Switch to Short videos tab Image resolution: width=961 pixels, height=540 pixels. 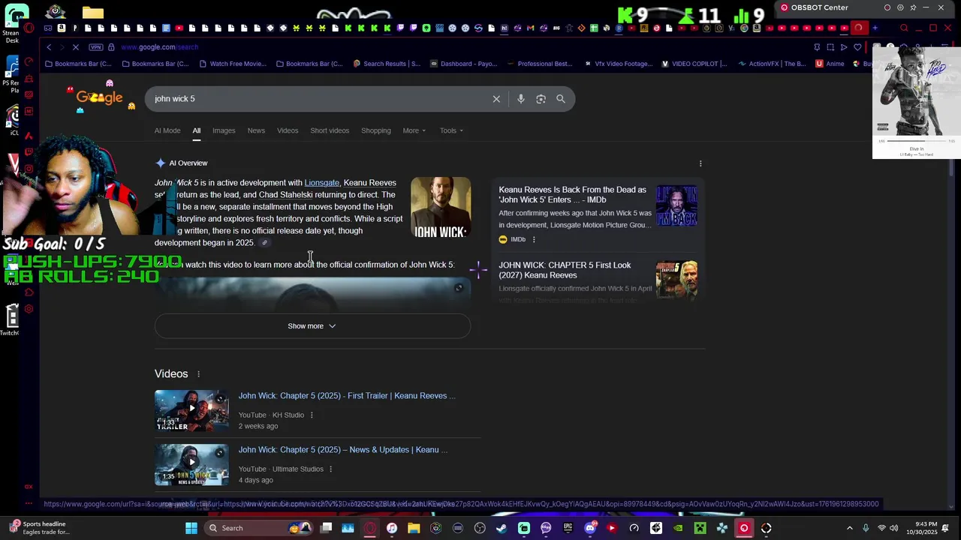tap(330, 130)
